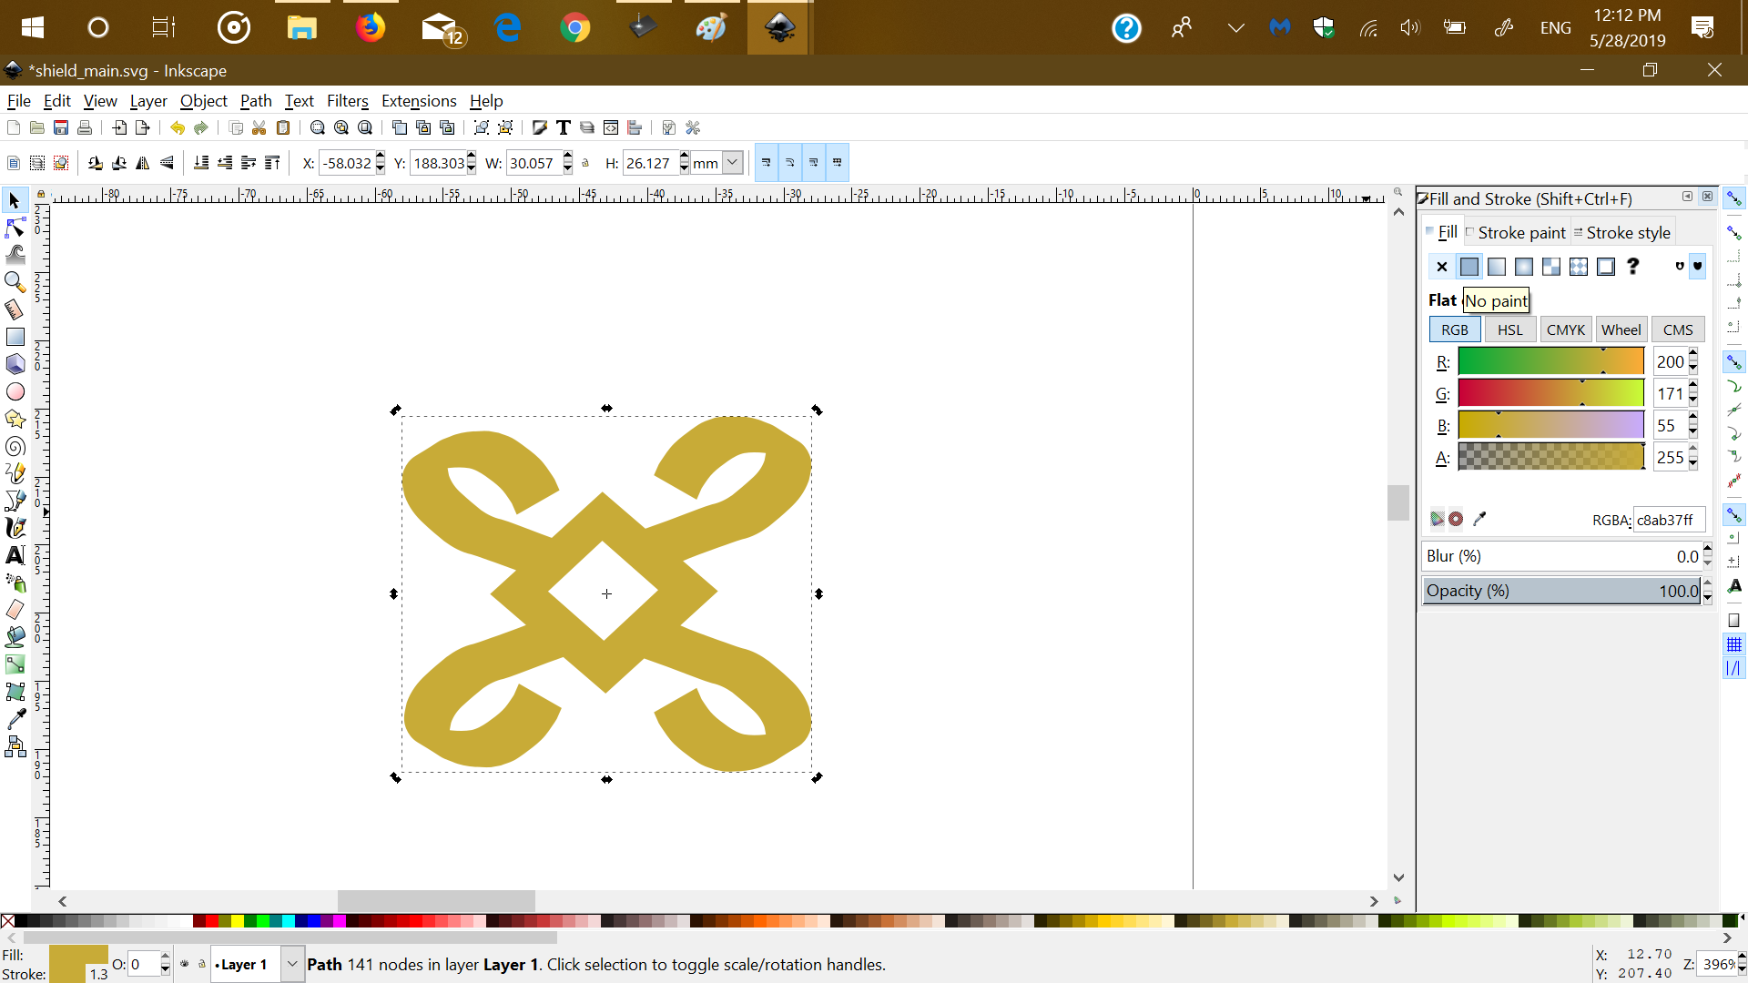Select the Zoom tool in toolbox
Screen dimensions: 1748x983
coord(15,282)
